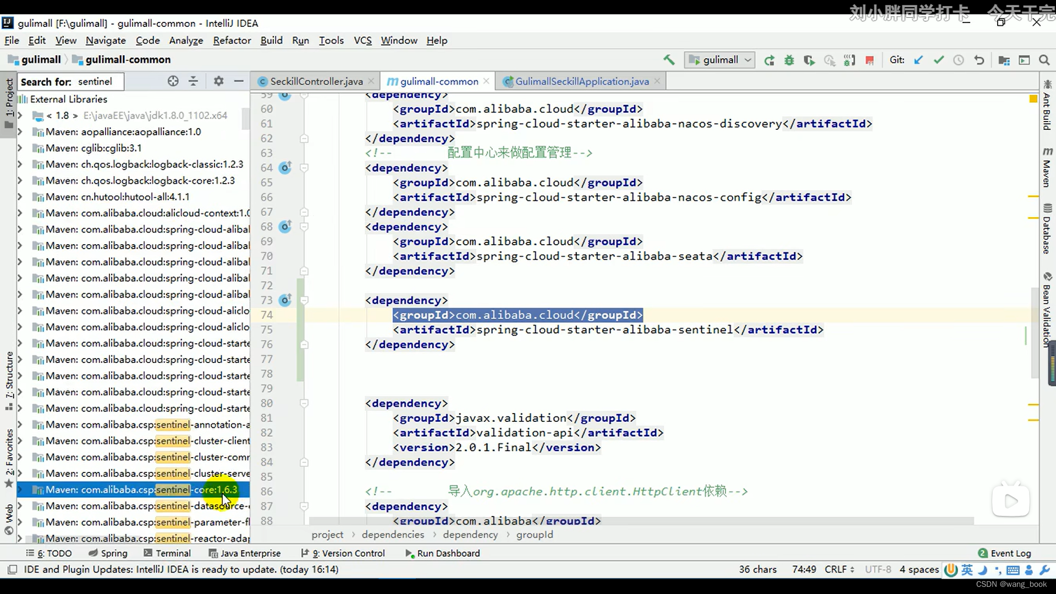The width and height of the screenshot is (1056, 594).
Task: Revert changes with undo arrow icon
Action: 979,60
